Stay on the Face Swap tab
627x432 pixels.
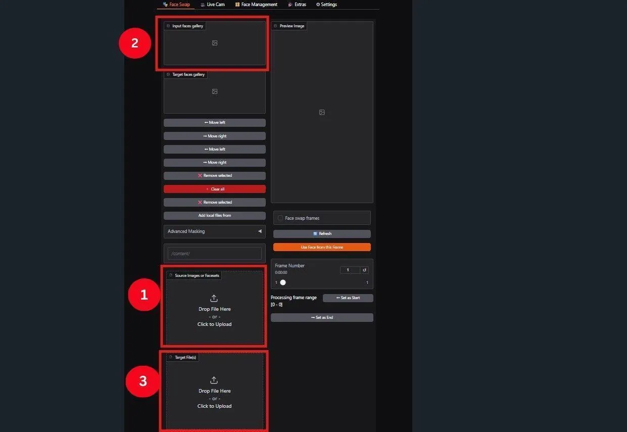[x=176, y=5]
